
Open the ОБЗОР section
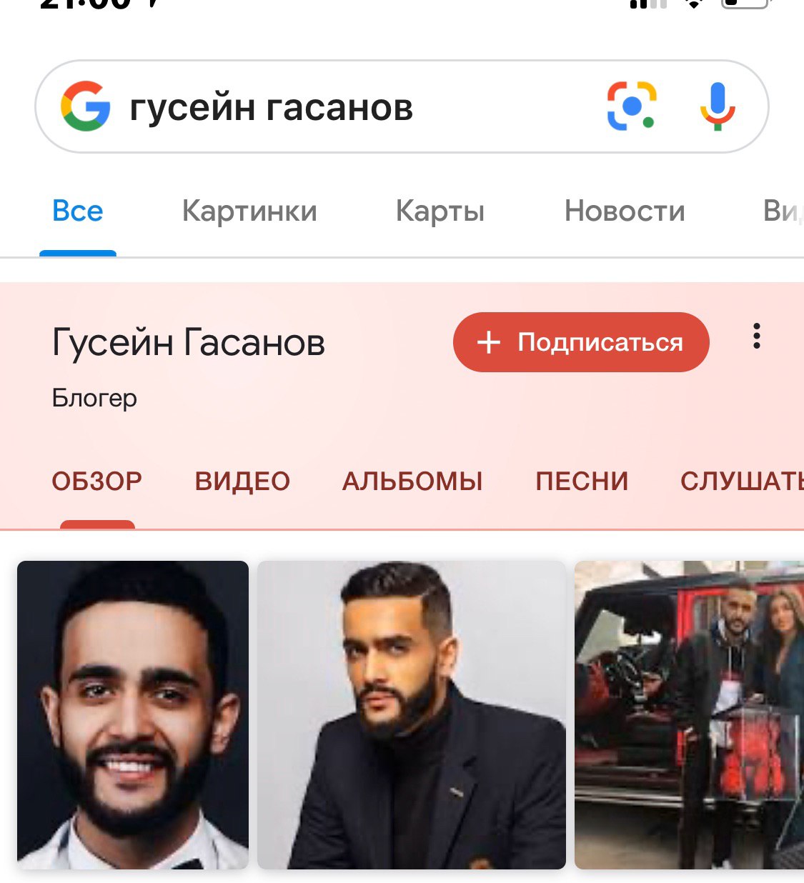97,481
